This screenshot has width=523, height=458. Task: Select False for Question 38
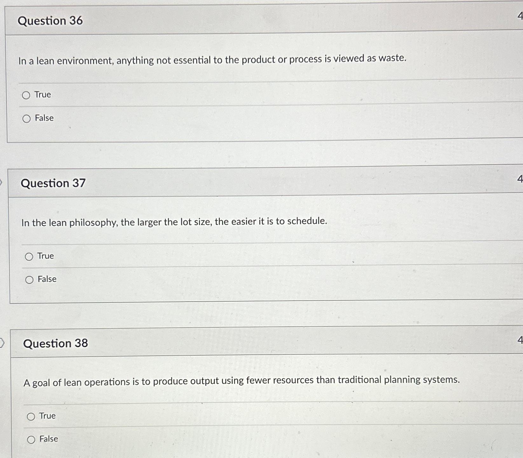31,439
